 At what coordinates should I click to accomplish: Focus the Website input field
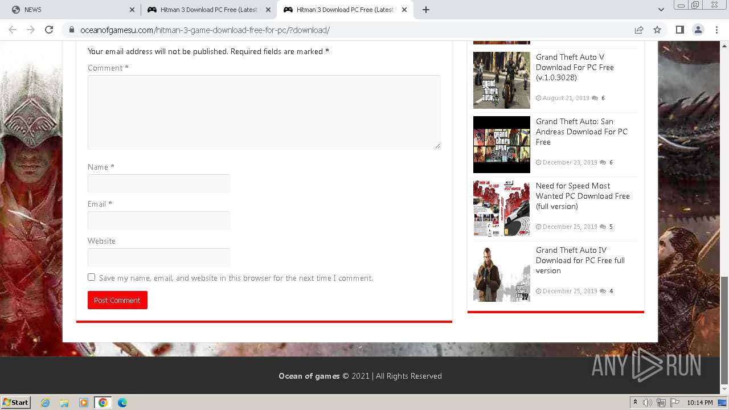159,257
